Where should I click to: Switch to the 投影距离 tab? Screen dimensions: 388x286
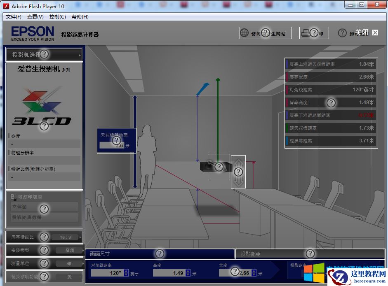point(310,253)
